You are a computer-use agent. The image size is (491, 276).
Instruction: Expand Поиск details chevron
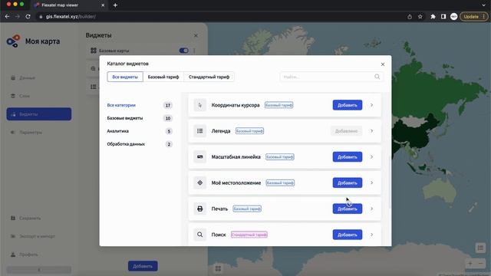click(x=371, y=235)
